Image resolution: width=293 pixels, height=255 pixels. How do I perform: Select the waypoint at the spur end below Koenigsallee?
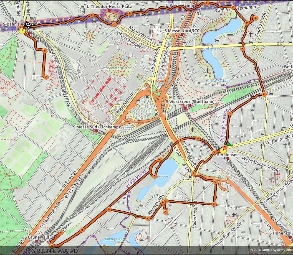(166, 212)
